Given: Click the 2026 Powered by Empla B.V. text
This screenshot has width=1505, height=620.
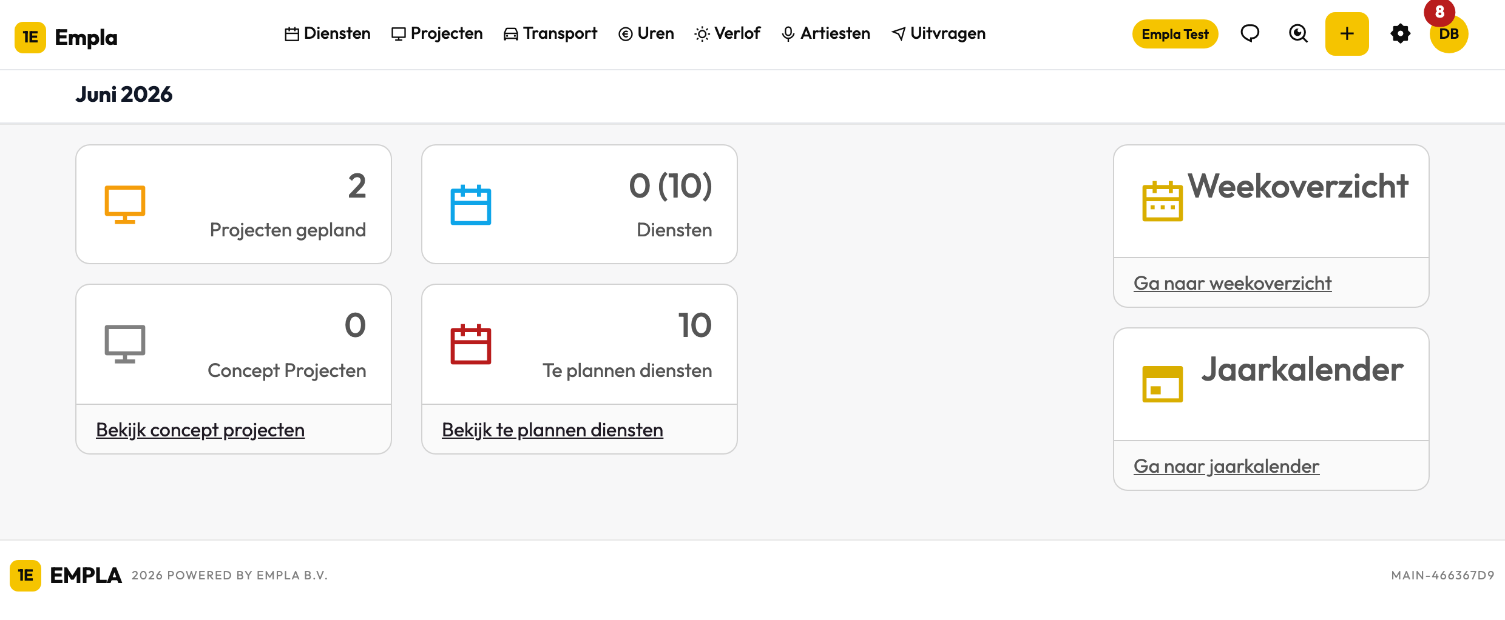Looking at the screenshot, I should [x=229, y=576].
